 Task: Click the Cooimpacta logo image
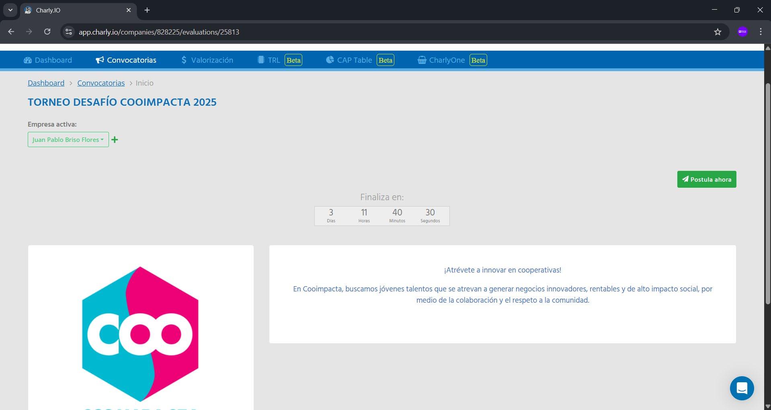coord(140,334)
